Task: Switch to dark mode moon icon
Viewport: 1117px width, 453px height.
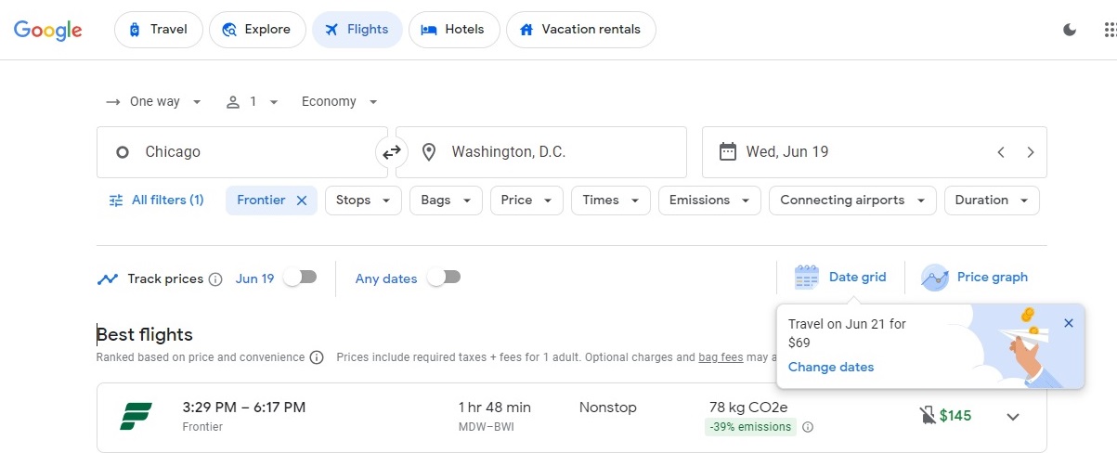Action: point(1070,30)
